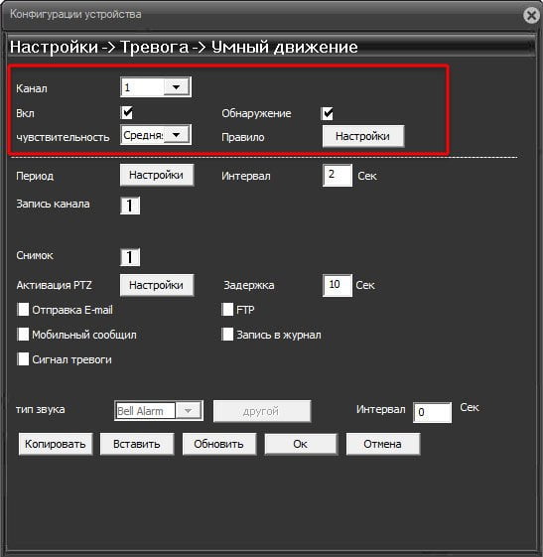Toggle the Обнаружение checkbox
Image resolution: width=543 pixels, height=557 pixels.
(327, 113)
